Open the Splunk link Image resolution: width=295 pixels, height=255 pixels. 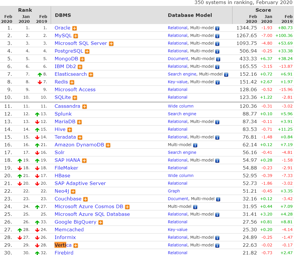click(x=63, y=114)
